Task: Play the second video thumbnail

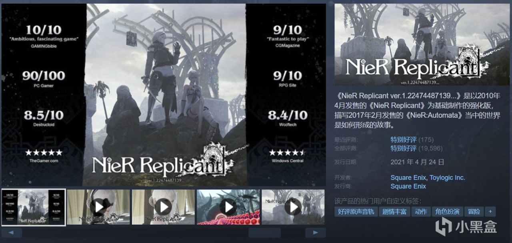Action: click(x=98, y=207)
